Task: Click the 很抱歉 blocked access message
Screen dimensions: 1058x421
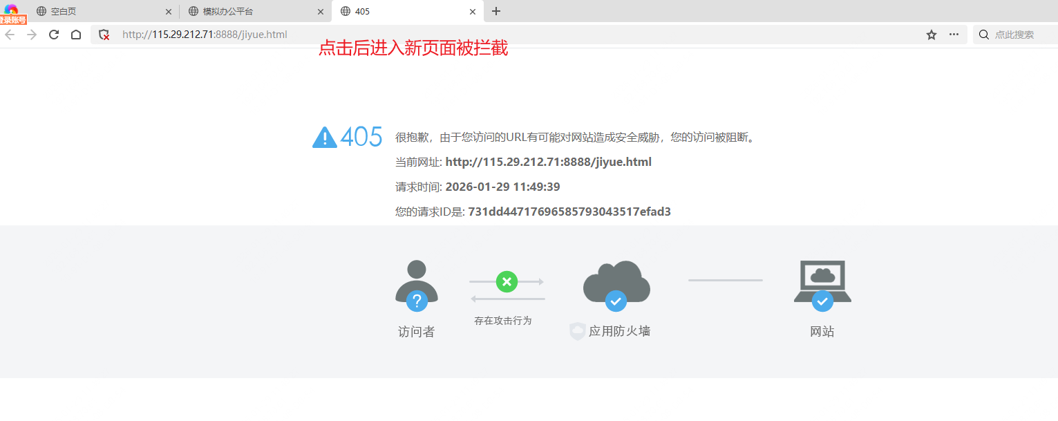Action: tap(576, 138)
